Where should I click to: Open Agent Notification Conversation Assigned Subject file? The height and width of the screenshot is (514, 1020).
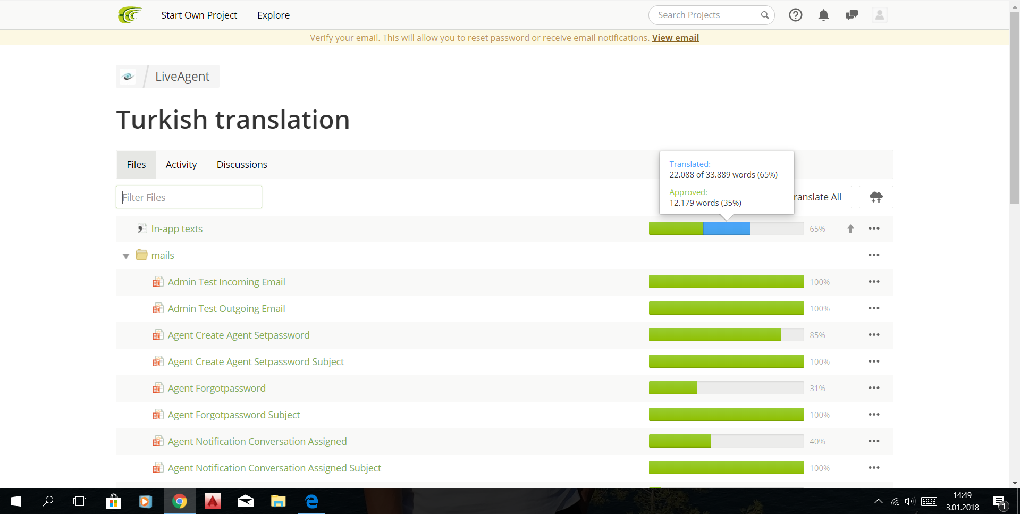274,468
